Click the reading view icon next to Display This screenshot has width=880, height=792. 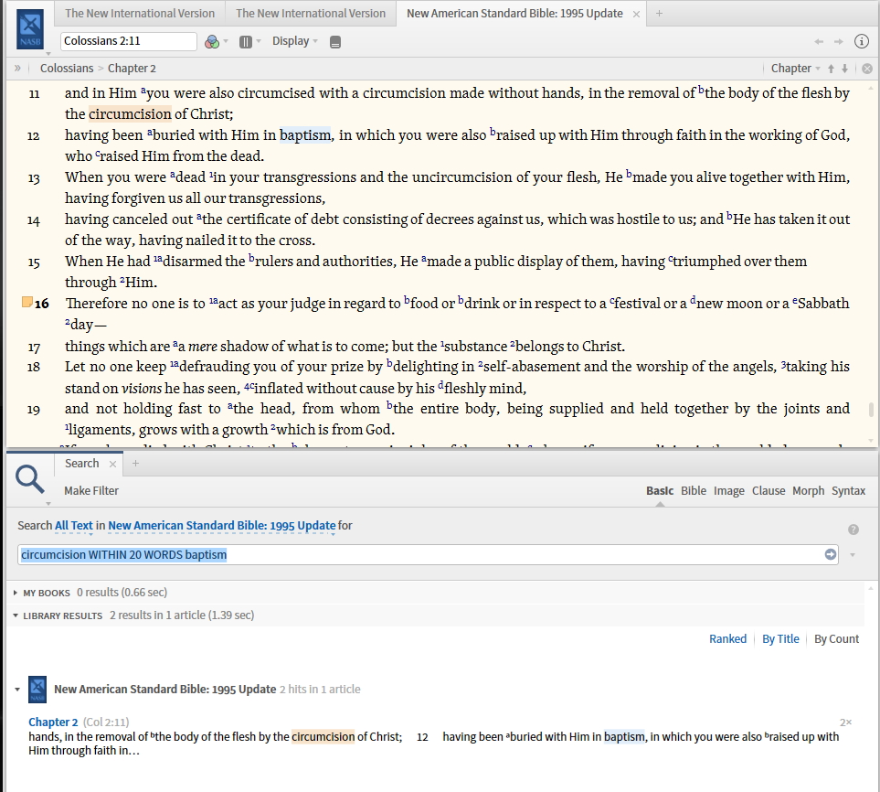click(x=335, y=42)
